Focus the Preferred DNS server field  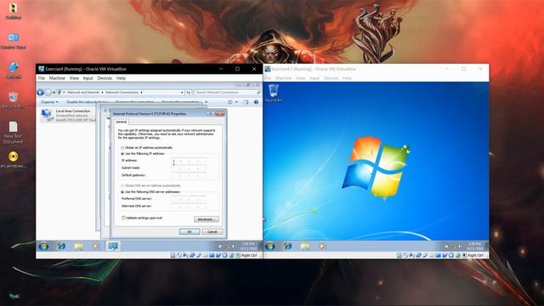click(x=189, y=199)
